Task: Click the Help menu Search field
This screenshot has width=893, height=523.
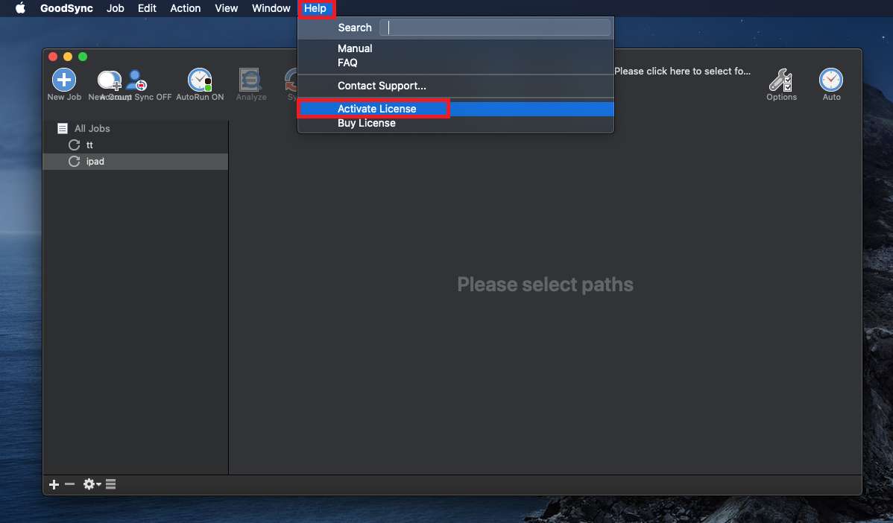Action: 495,28
